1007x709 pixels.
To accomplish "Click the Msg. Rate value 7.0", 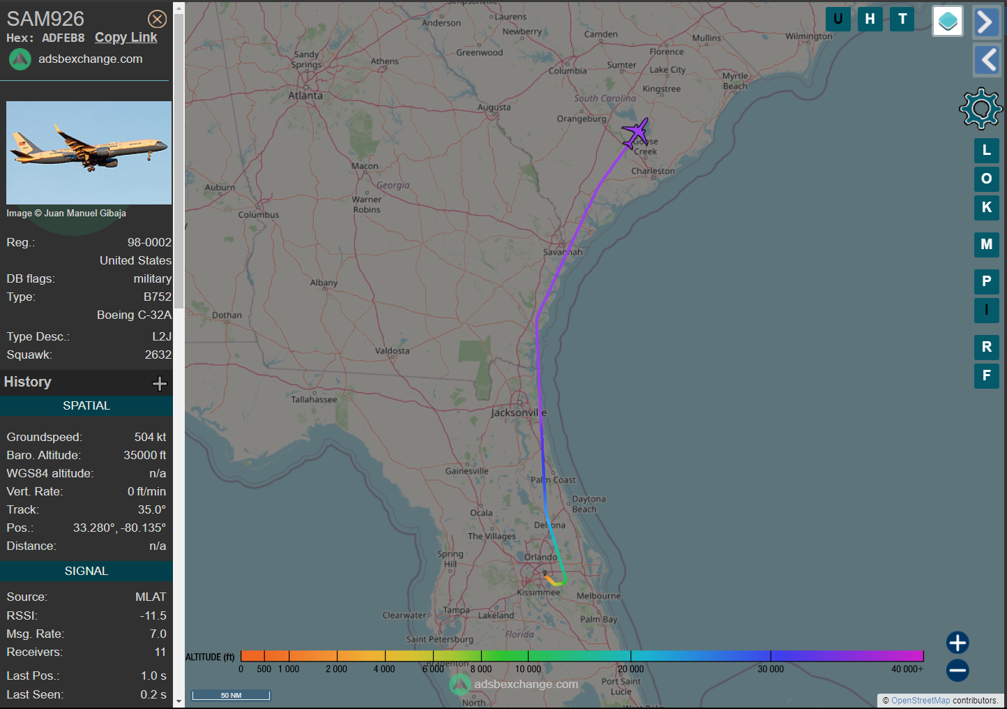I will [x=158, y=634].
